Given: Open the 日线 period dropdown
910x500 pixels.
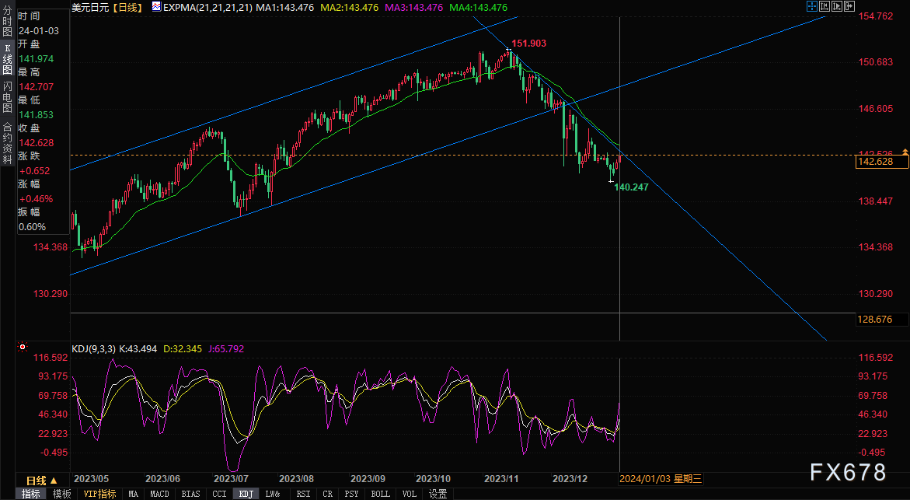Looking at the screenshot, I should [x=37, y=478].
